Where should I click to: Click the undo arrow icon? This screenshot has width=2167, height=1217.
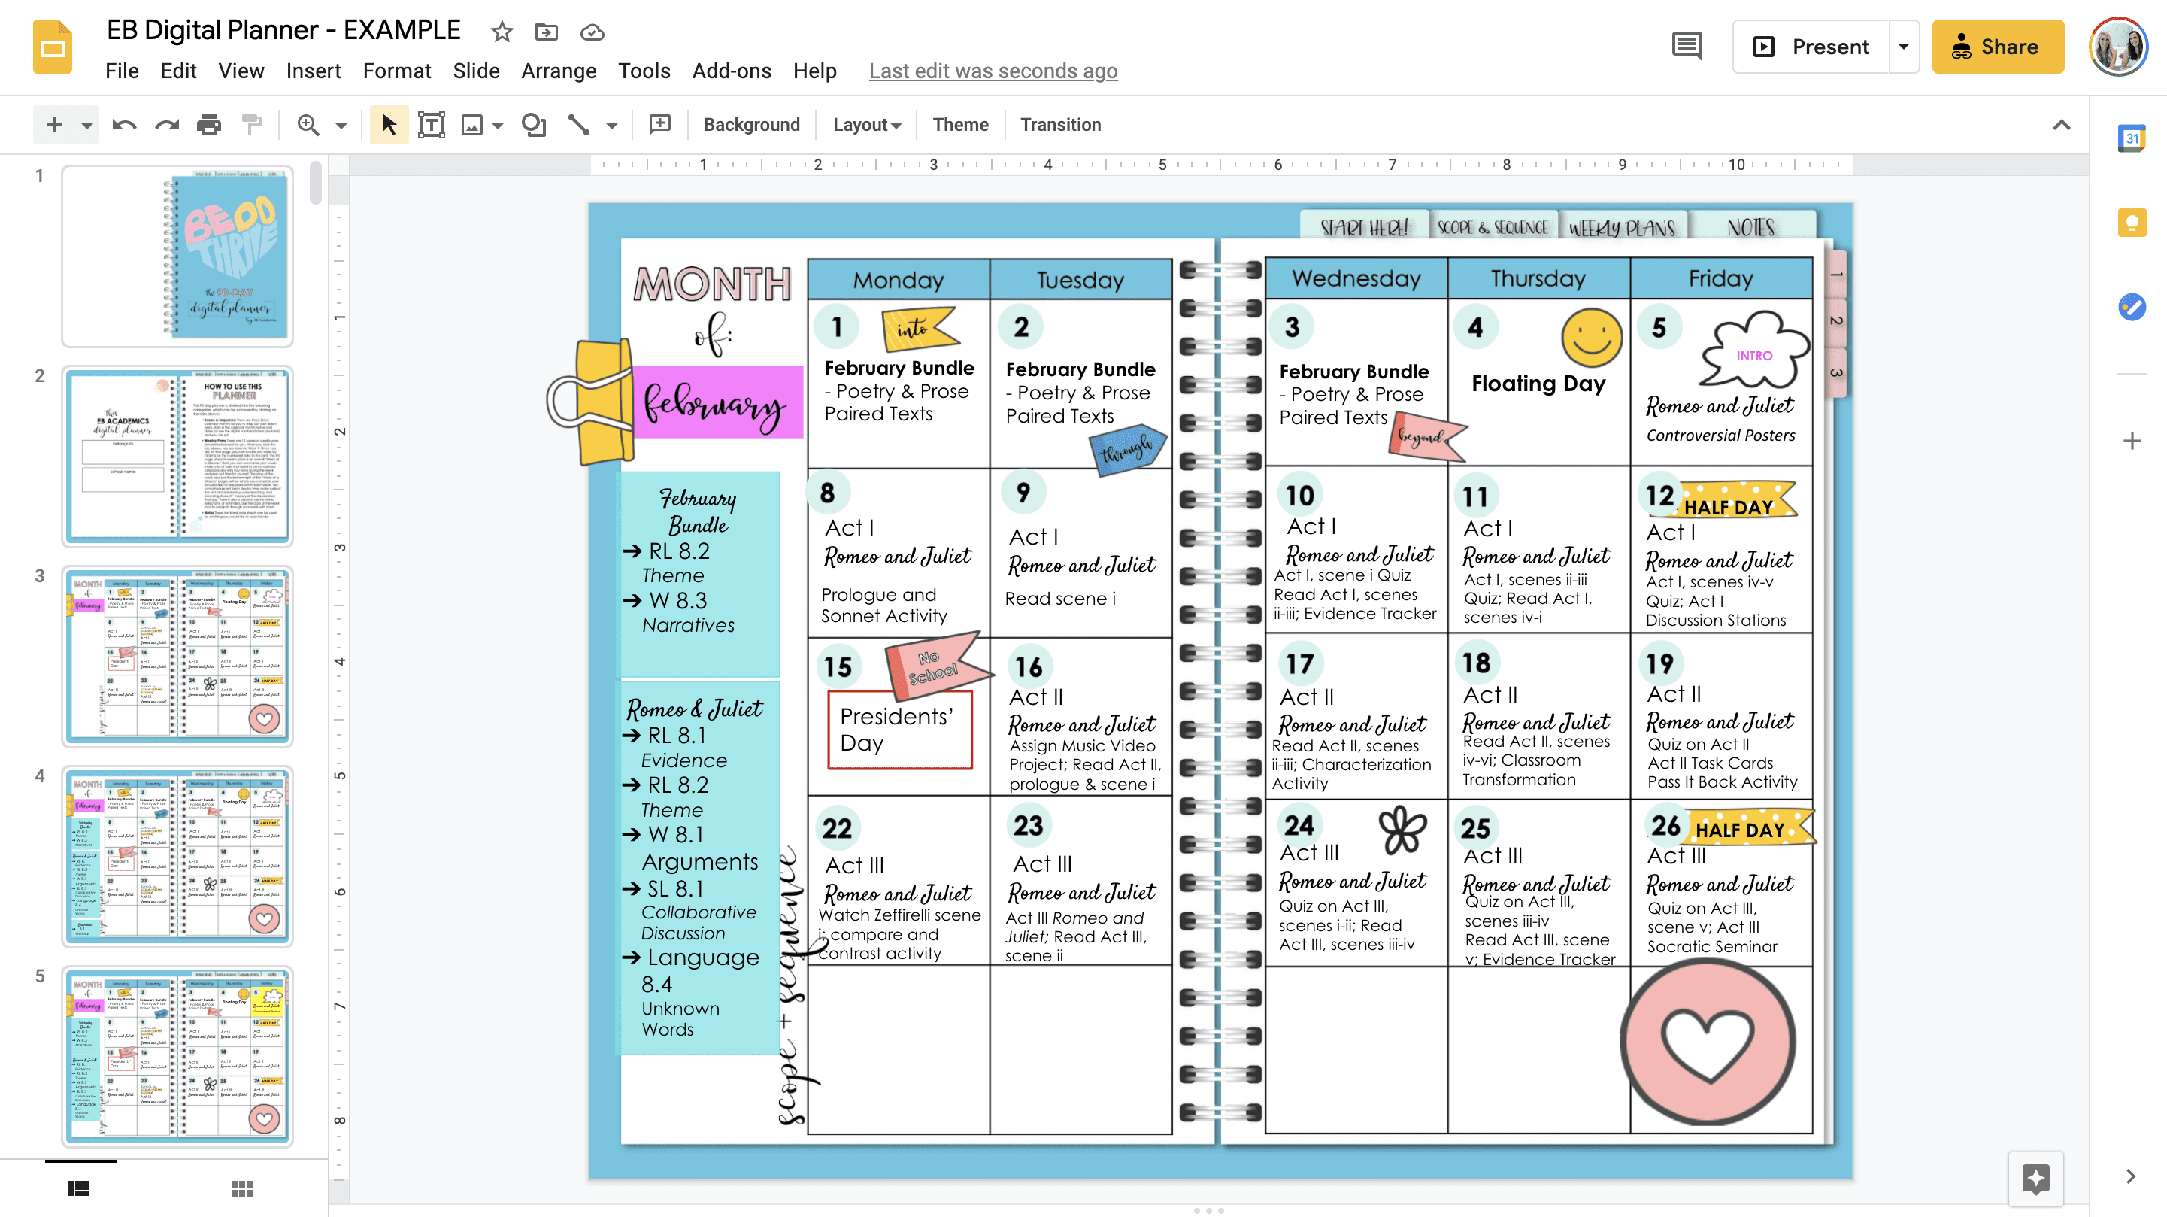pyautogui.click(x=126, y=123)
